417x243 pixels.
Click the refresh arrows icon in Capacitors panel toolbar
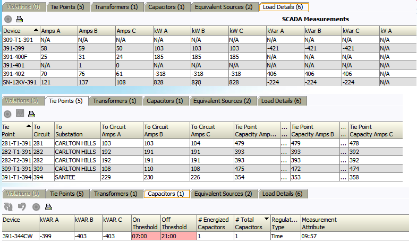pyautogui.click(x=8, y=206)
